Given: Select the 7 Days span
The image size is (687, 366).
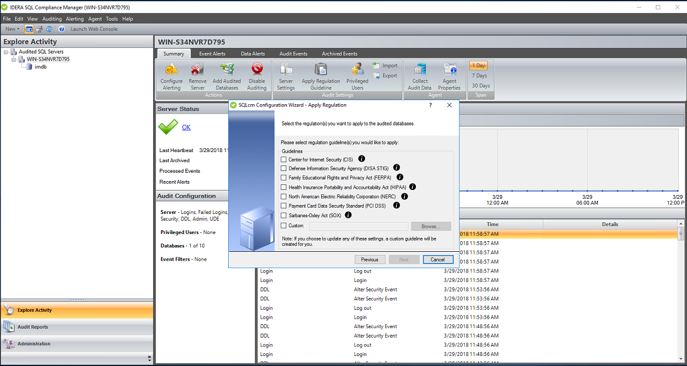Looking at the screenshot, I should tap(479, 76).
